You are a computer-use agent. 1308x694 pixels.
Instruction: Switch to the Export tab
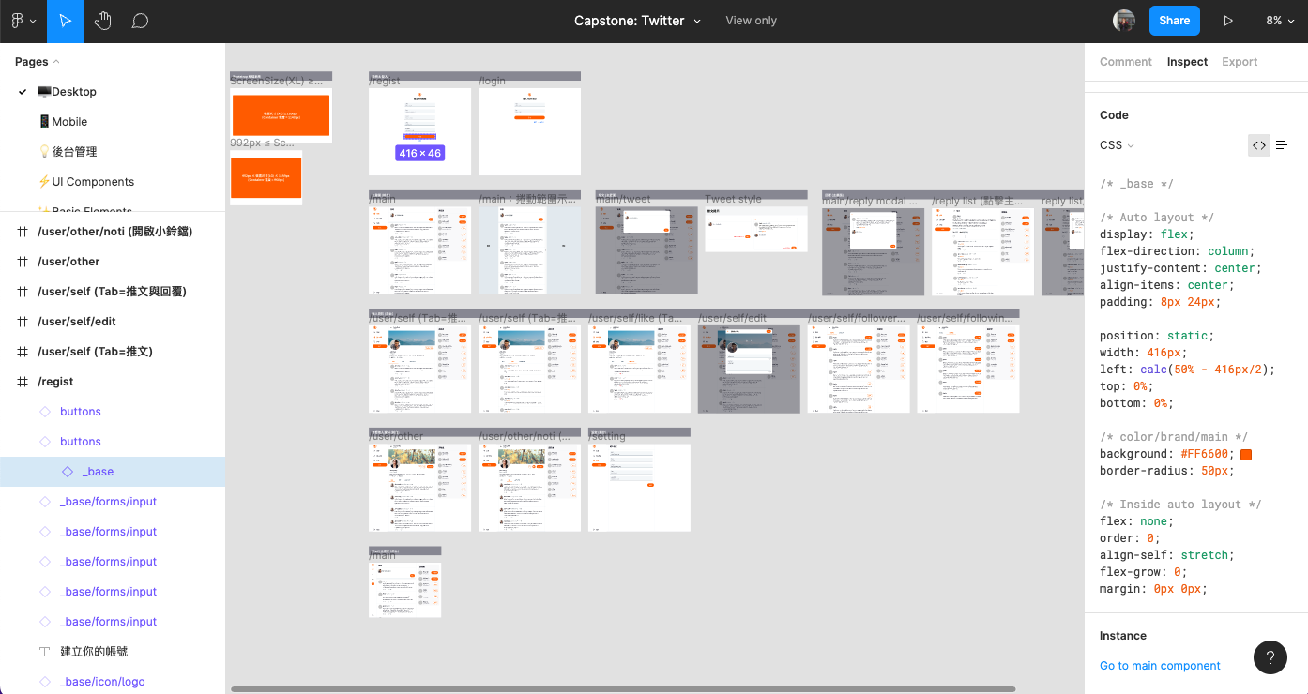pos(1239,62)
